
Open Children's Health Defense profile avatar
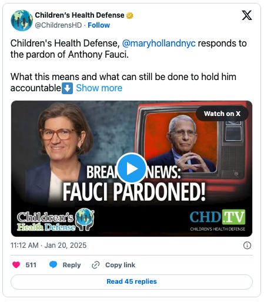click(22, 21)
